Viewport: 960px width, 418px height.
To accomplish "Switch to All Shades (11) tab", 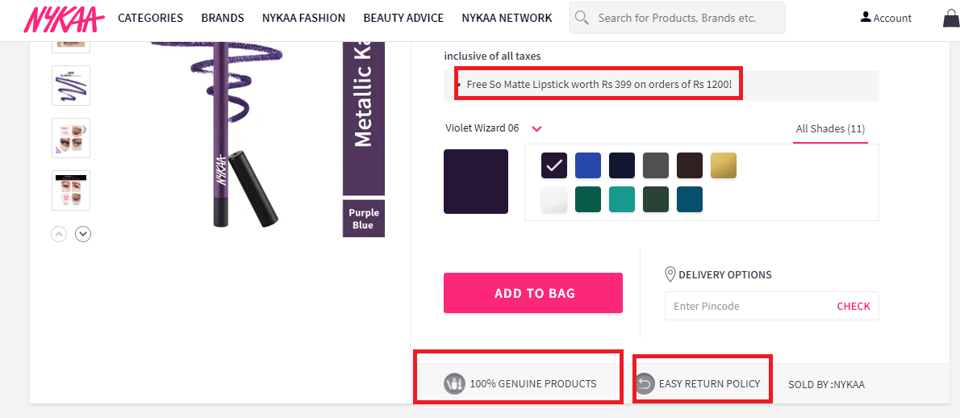I will point(830,129).
